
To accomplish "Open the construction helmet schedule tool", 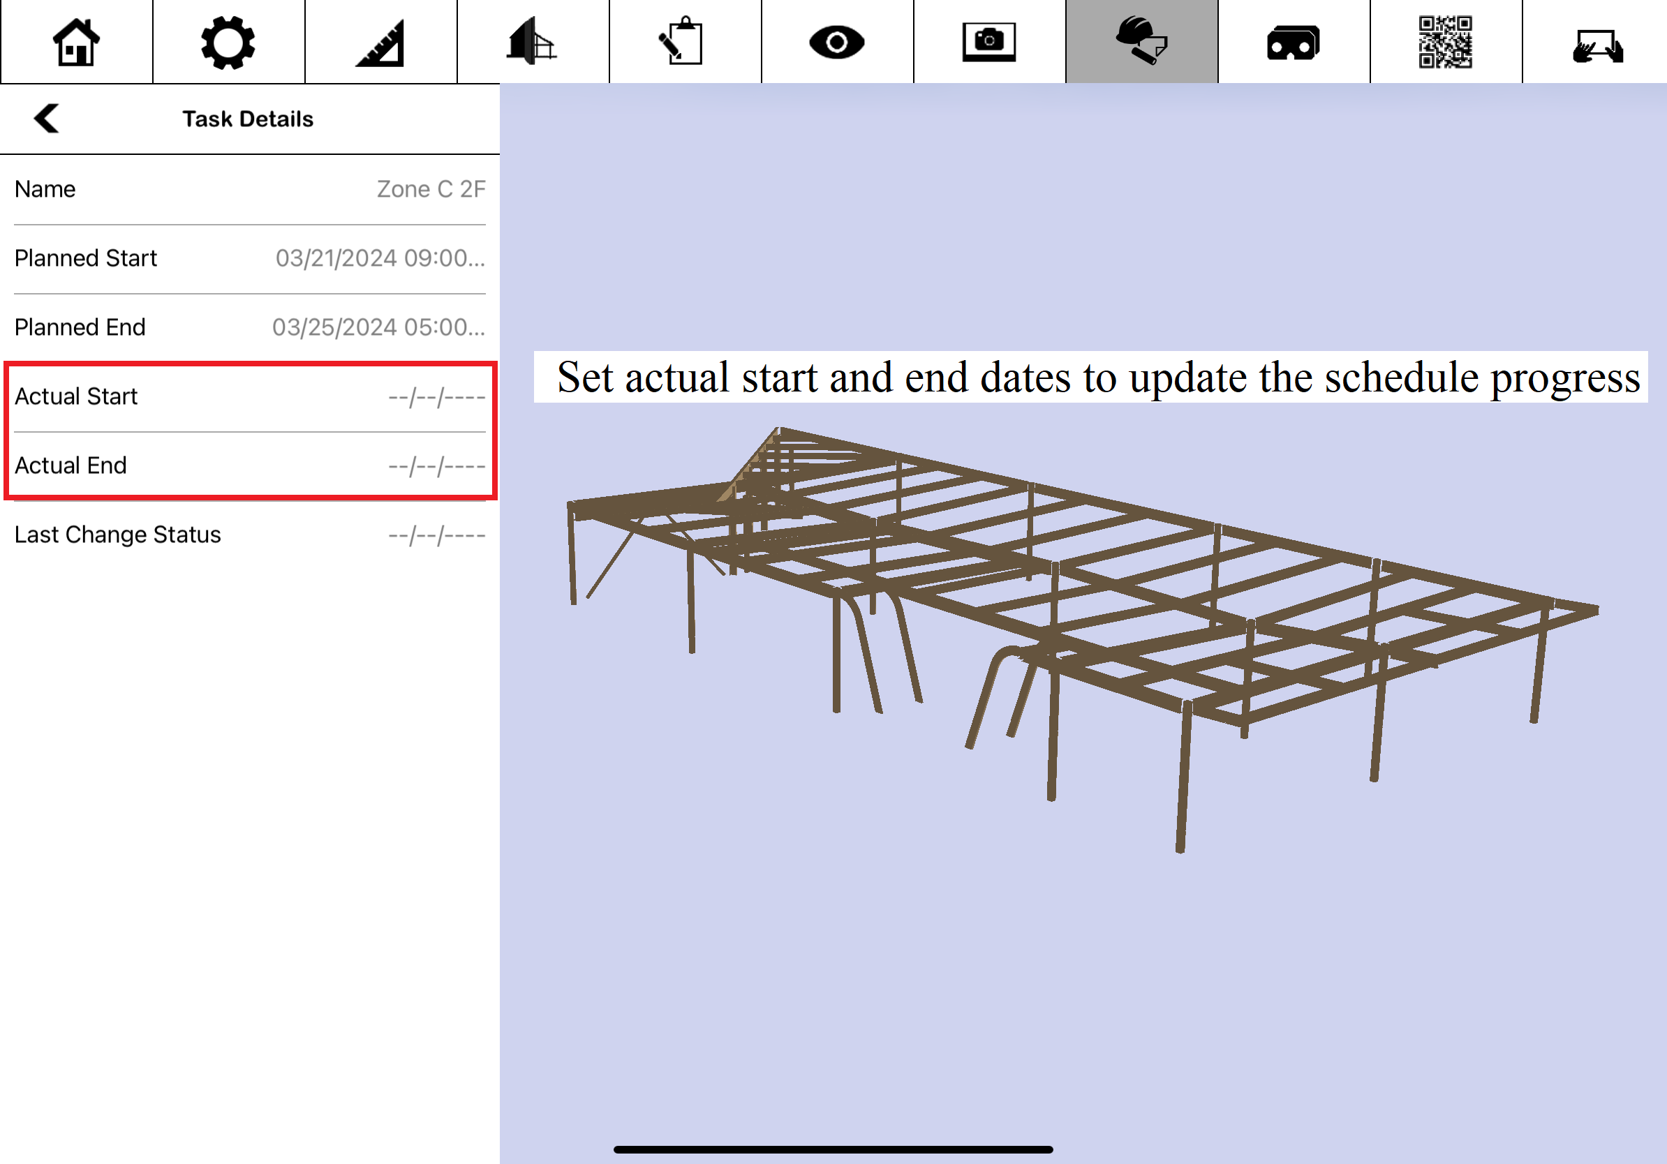I will click(1141, 42).
